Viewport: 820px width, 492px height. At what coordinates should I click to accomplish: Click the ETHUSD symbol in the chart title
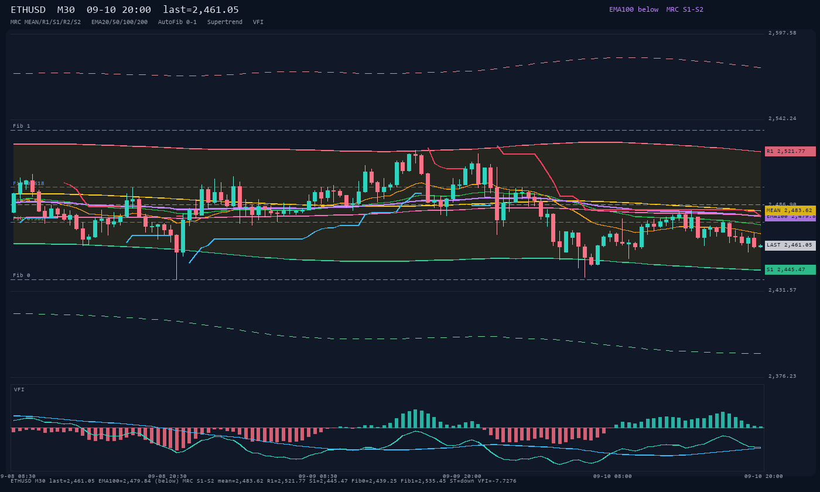pyautogui.click(x=29, y=10)
